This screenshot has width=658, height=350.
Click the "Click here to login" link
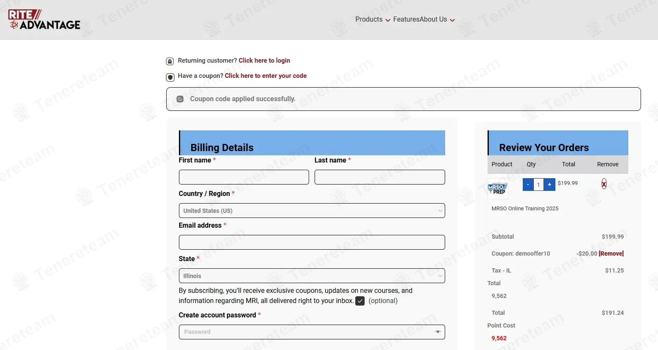point(264,61)
